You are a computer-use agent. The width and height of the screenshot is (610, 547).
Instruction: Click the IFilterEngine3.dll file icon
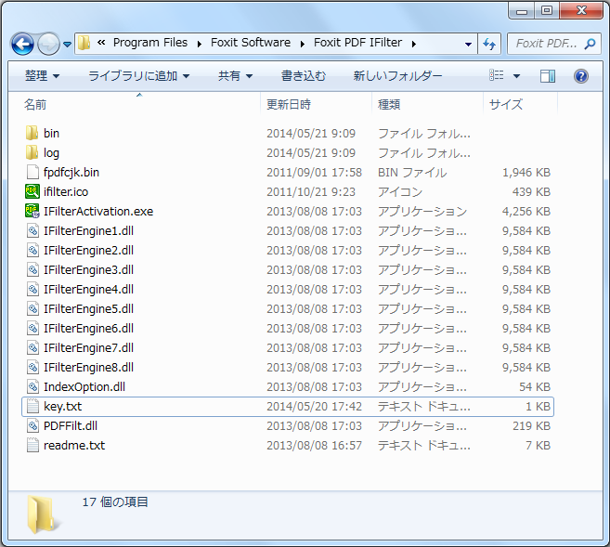tap(32, 269)
